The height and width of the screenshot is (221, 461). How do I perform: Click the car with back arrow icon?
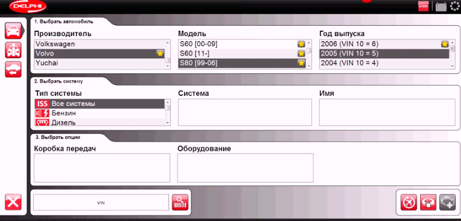13,69
